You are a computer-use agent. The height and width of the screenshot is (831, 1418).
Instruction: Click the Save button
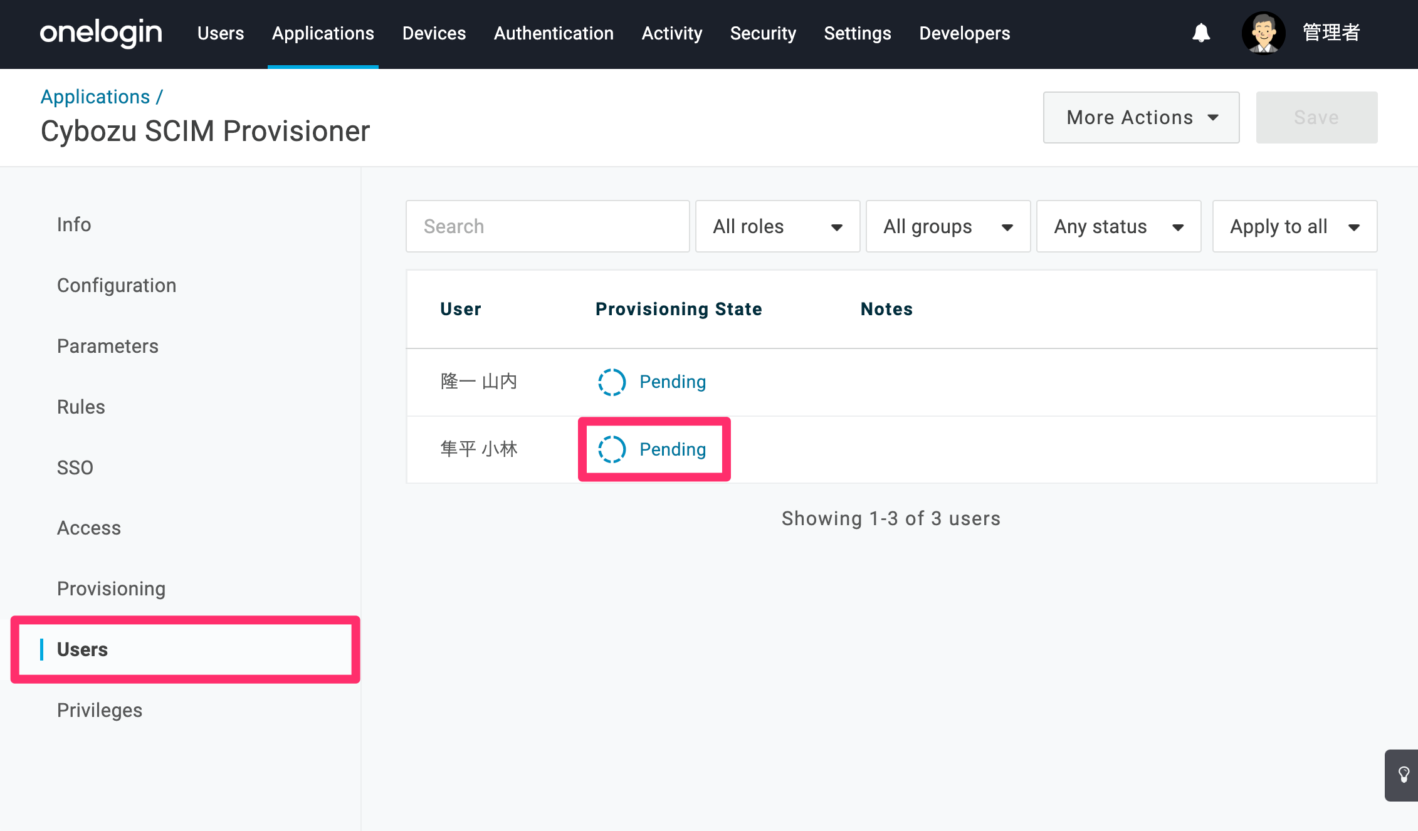point(1316,117)
